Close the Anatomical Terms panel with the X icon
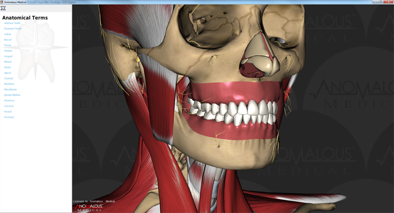 tap(4, 8)
